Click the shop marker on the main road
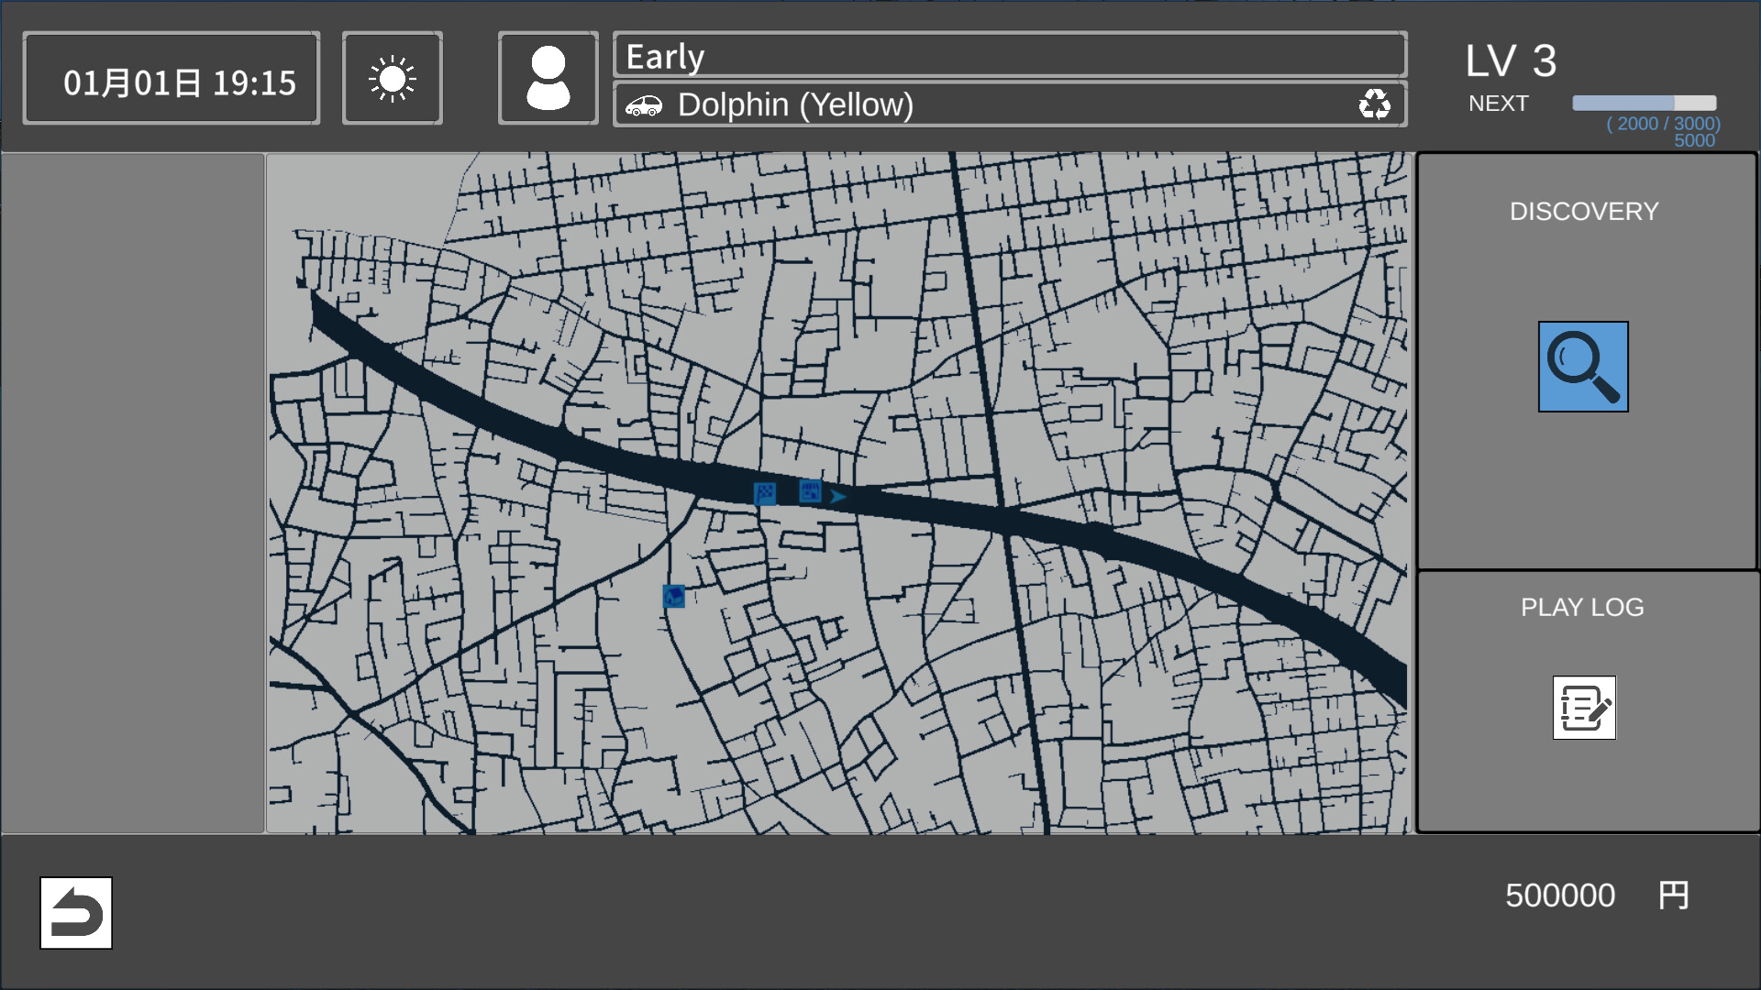 [810, 491]
